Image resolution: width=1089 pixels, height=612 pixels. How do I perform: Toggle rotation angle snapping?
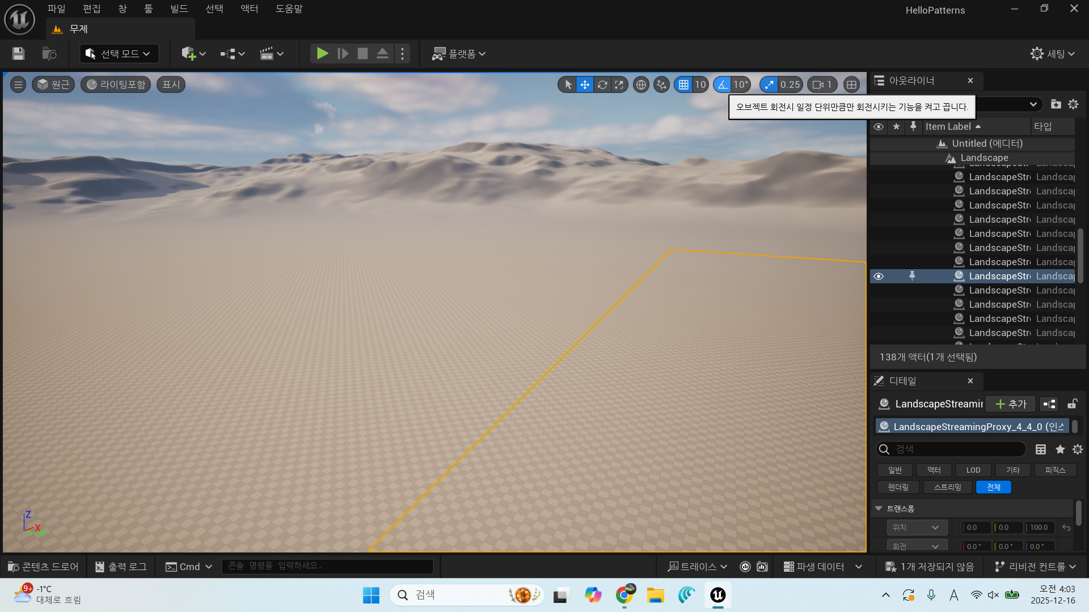tap(723, 85)
